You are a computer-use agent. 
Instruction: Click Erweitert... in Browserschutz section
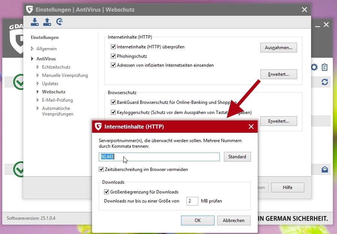coord(278,121)
